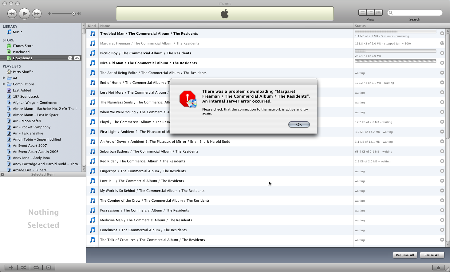Pause the Troubled Man download

442,33
